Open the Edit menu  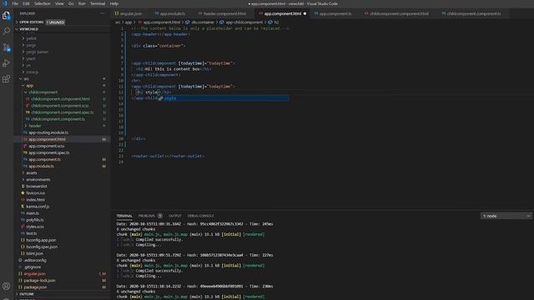(26, 3)
